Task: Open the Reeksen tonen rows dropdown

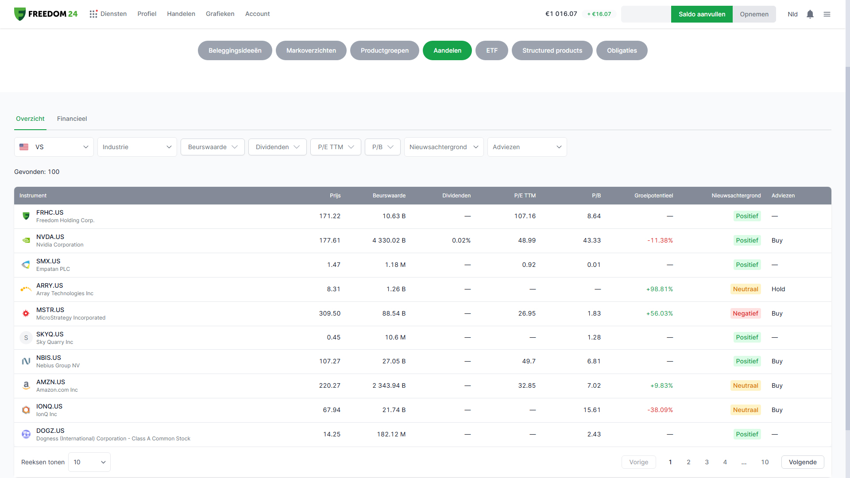Action: pyautogui.click(x=89, y=462)
